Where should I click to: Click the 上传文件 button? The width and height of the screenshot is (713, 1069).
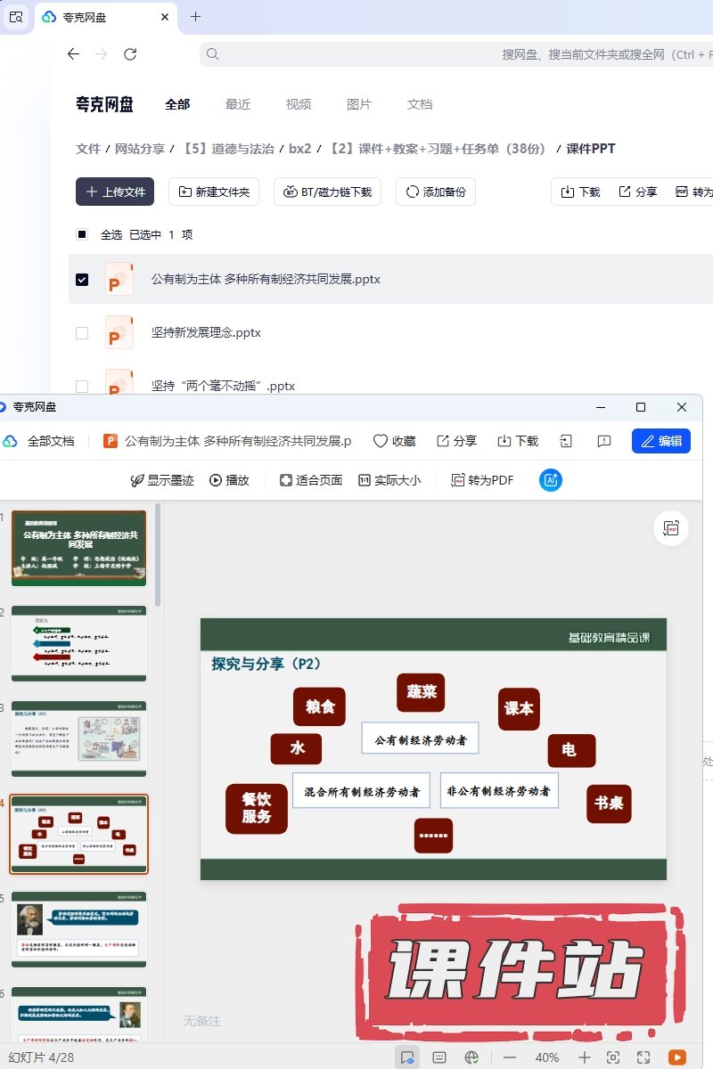115,192
